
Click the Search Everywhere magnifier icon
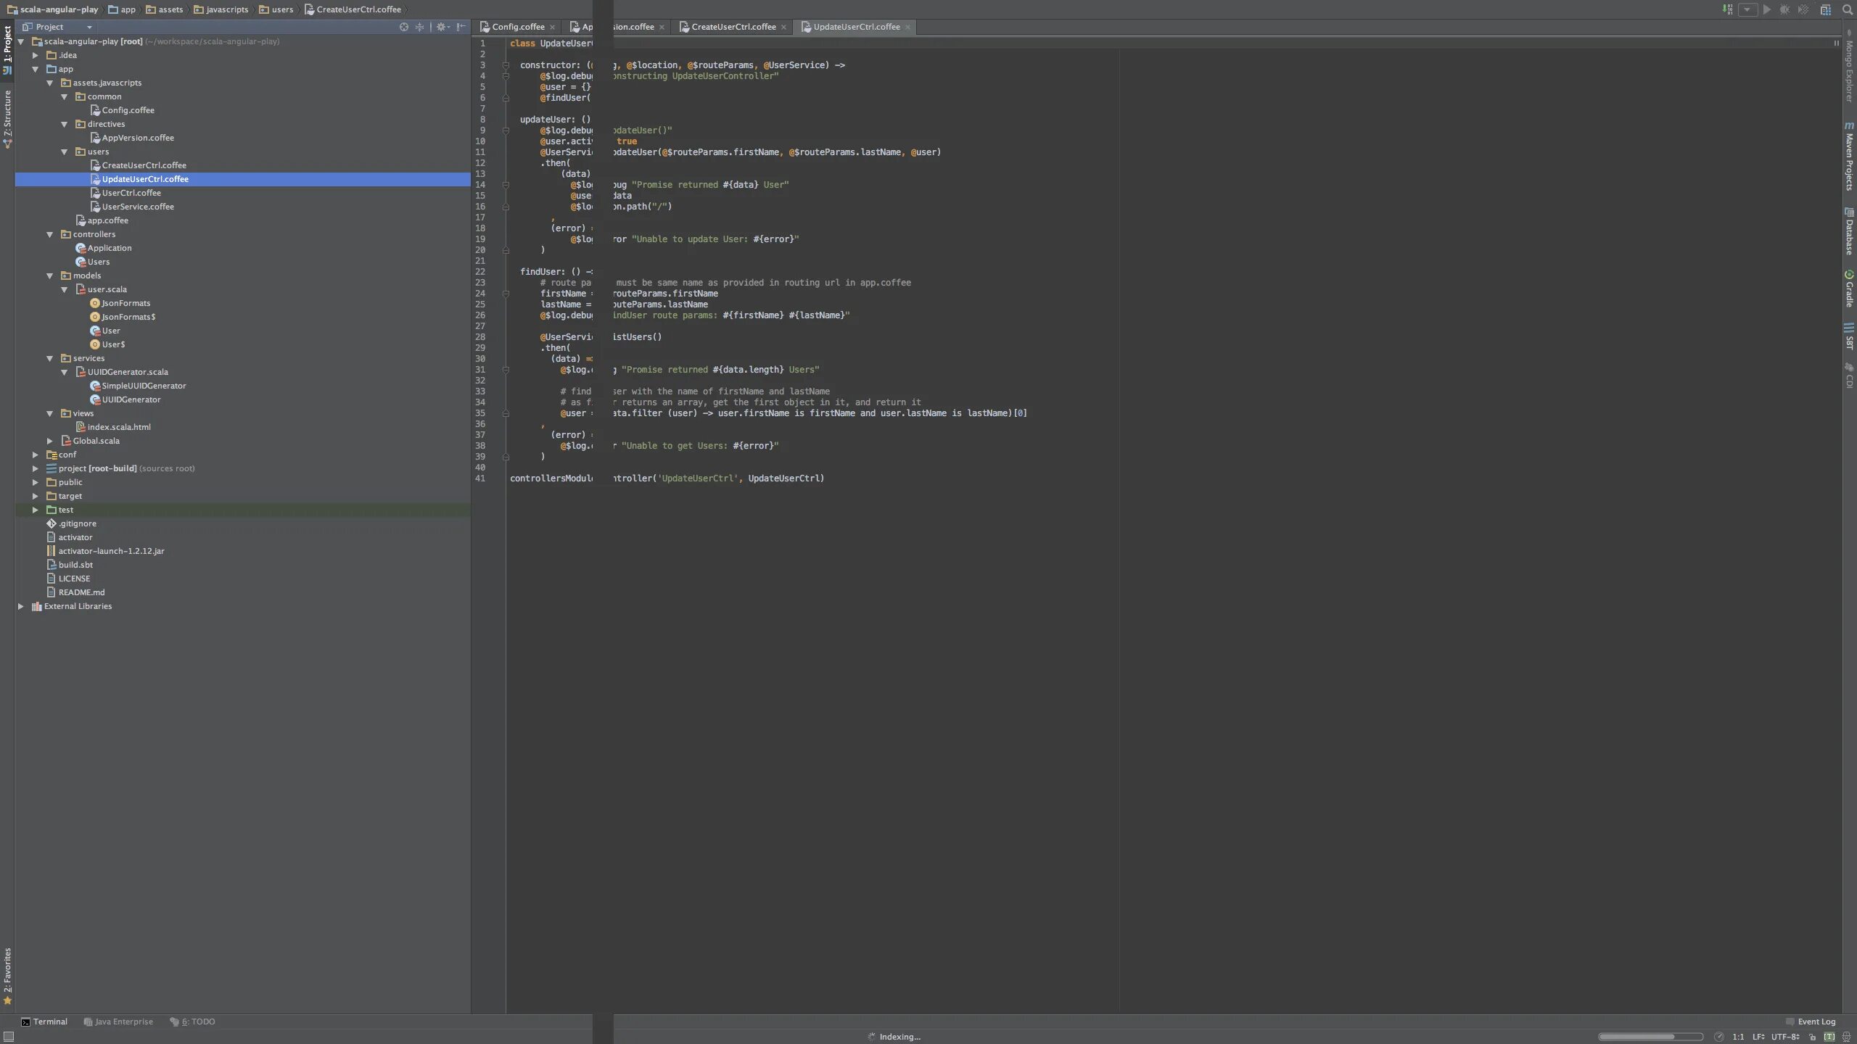pyautogui.click(x=1847, y=9)
